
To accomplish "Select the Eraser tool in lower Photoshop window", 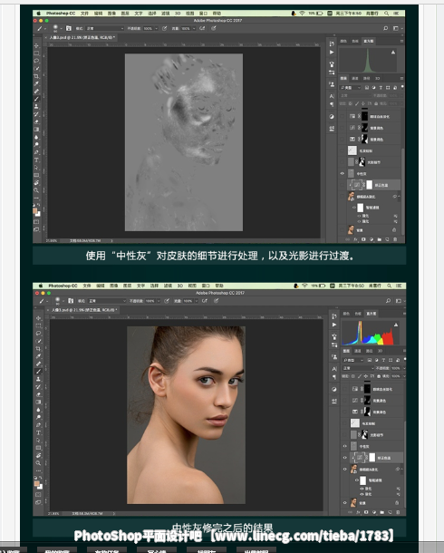I will [x=38, y=394].
